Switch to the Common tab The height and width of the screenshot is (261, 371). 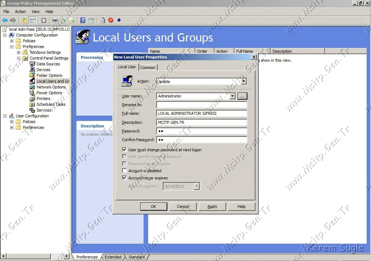click(x=148, y=68)
